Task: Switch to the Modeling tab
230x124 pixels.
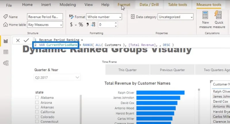Action: point(68,5)
